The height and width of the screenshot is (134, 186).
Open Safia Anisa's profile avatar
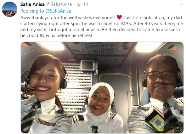[x=9, y=9]
